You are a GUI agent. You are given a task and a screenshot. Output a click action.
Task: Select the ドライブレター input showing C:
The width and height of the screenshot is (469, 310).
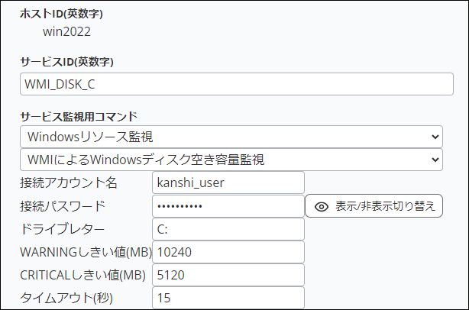pos(228,229)
